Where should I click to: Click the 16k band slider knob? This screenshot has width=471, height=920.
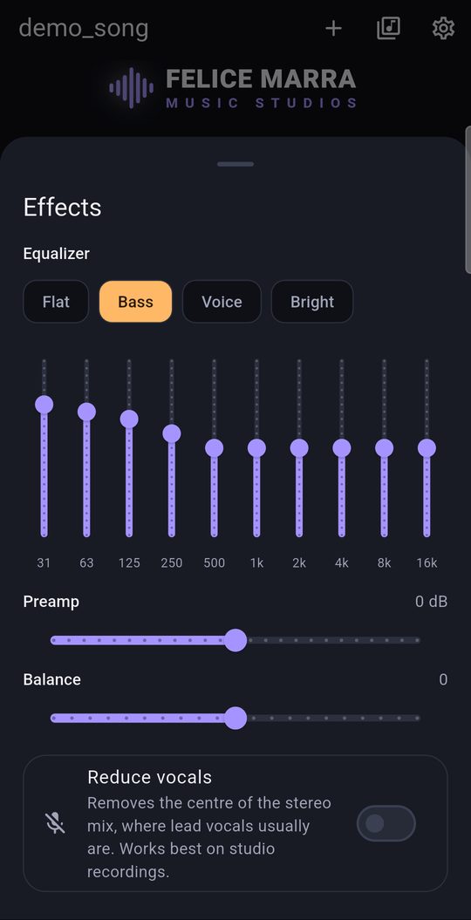tap(427, 448)
